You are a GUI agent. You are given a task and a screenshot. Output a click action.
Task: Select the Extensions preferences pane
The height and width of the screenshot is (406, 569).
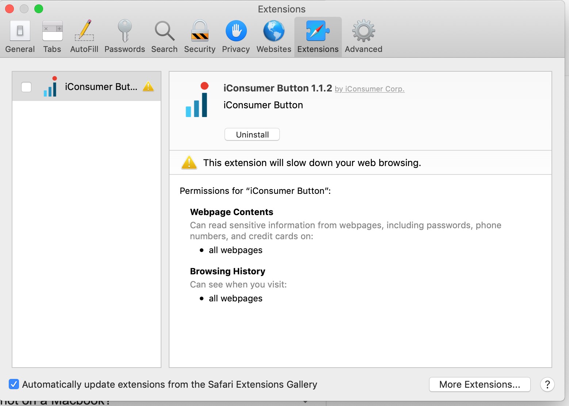coord(318,37)
